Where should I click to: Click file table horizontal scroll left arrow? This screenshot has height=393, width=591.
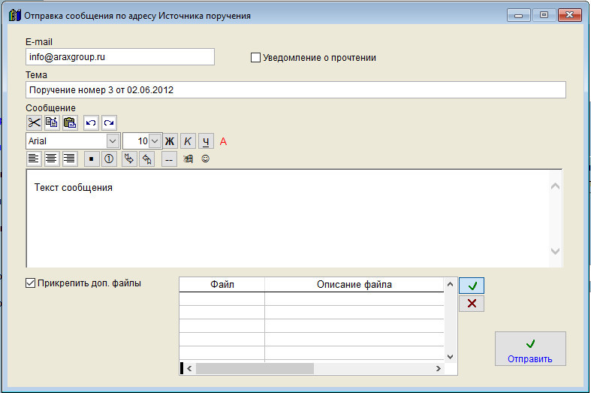point(189,368)
